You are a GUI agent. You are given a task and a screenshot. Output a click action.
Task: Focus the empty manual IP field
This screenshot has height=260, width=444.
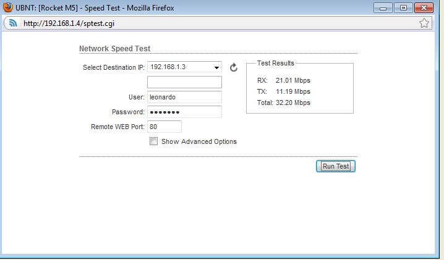coord(184,82)
